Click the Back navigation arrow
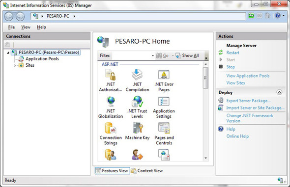 point(9,16)
